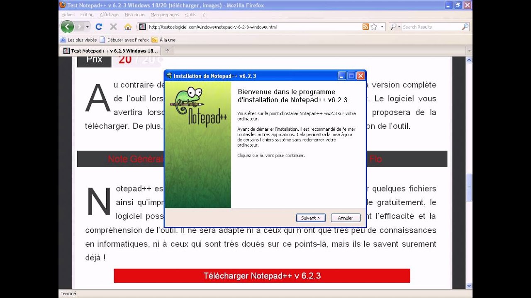Stop loading with the X icon
Image resolution: width=531 pixels, height=298 pixels.
[x=113, y=27]
